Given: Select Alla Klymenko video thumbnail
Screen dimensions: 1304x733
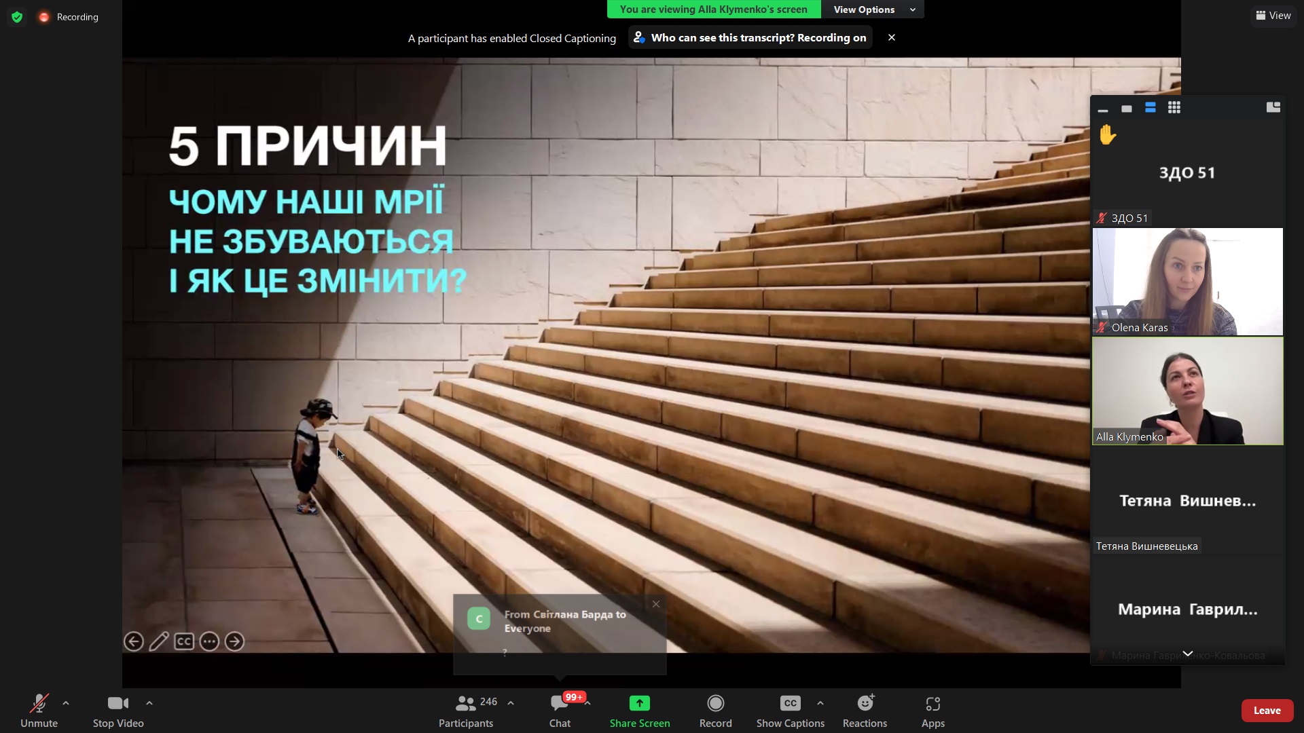Looking at the screenshot, I should tap(1187, 391).
